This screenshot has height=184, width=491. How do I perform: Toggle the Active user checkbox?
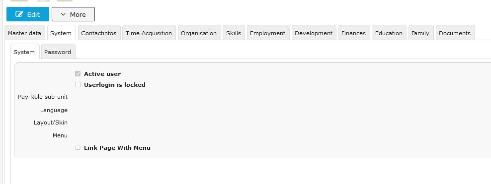click(x=78, y=74)
